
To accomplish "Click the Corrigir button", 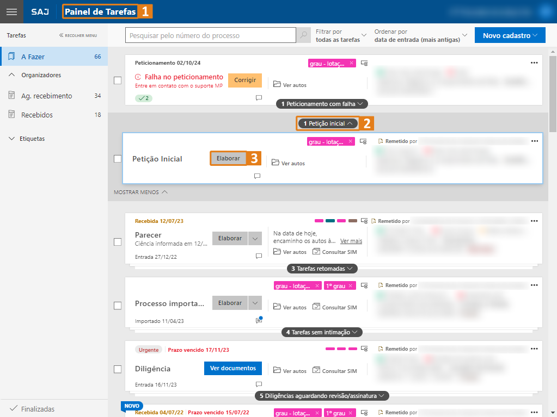I will point(244,80).
